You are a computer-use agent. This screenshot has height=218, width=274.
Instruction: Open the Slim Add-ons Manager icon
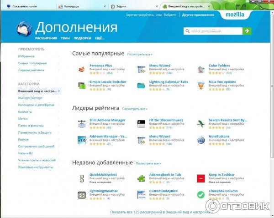coord(81,124)
